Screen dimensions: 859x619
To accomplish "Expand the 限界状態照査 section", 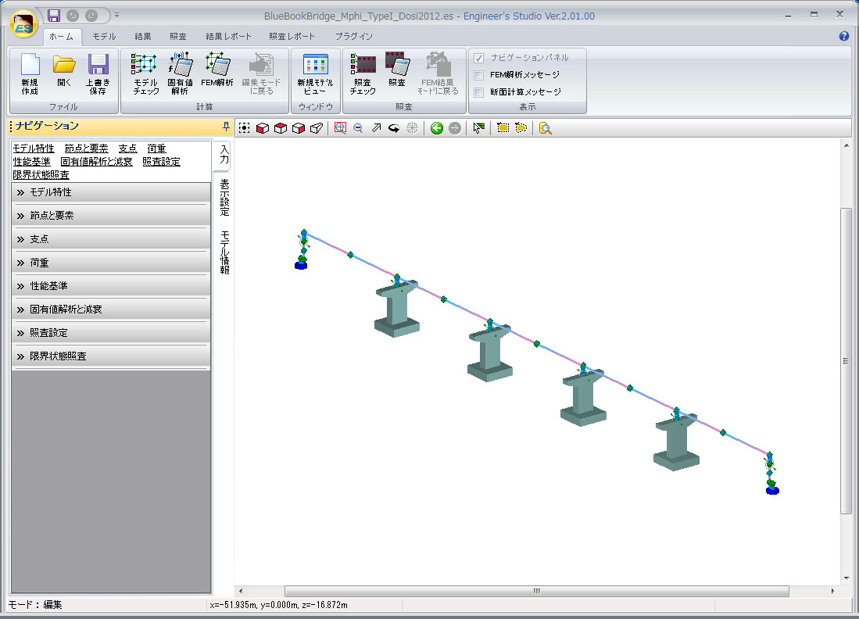I will coord(111,356).
